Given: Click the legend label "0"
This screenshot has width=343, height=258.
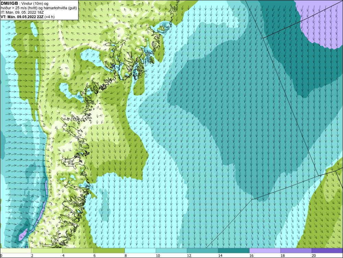Looking at the screenshot, I should 1,256.
